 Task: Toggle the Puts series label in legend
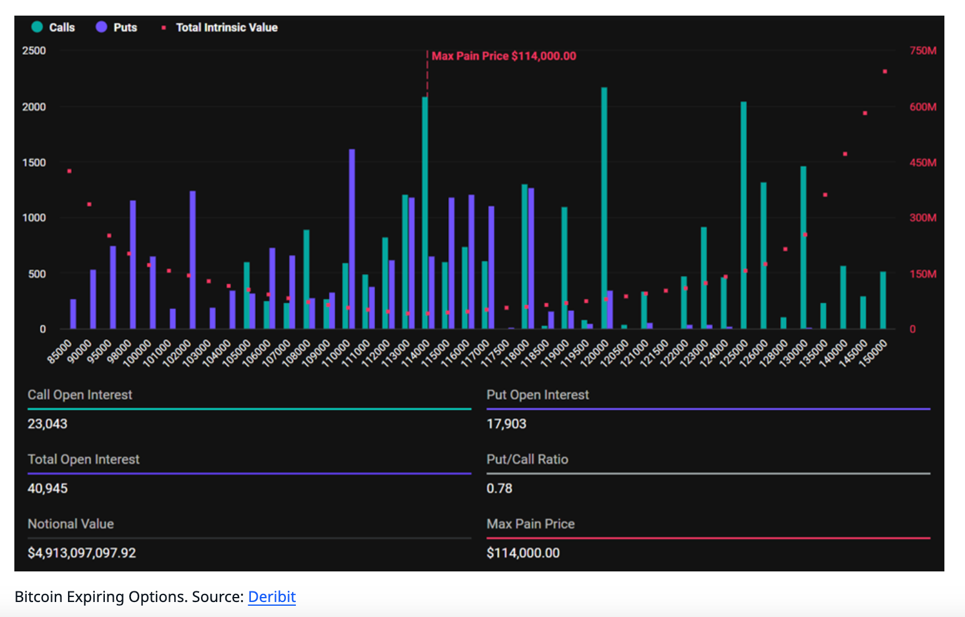125,27
